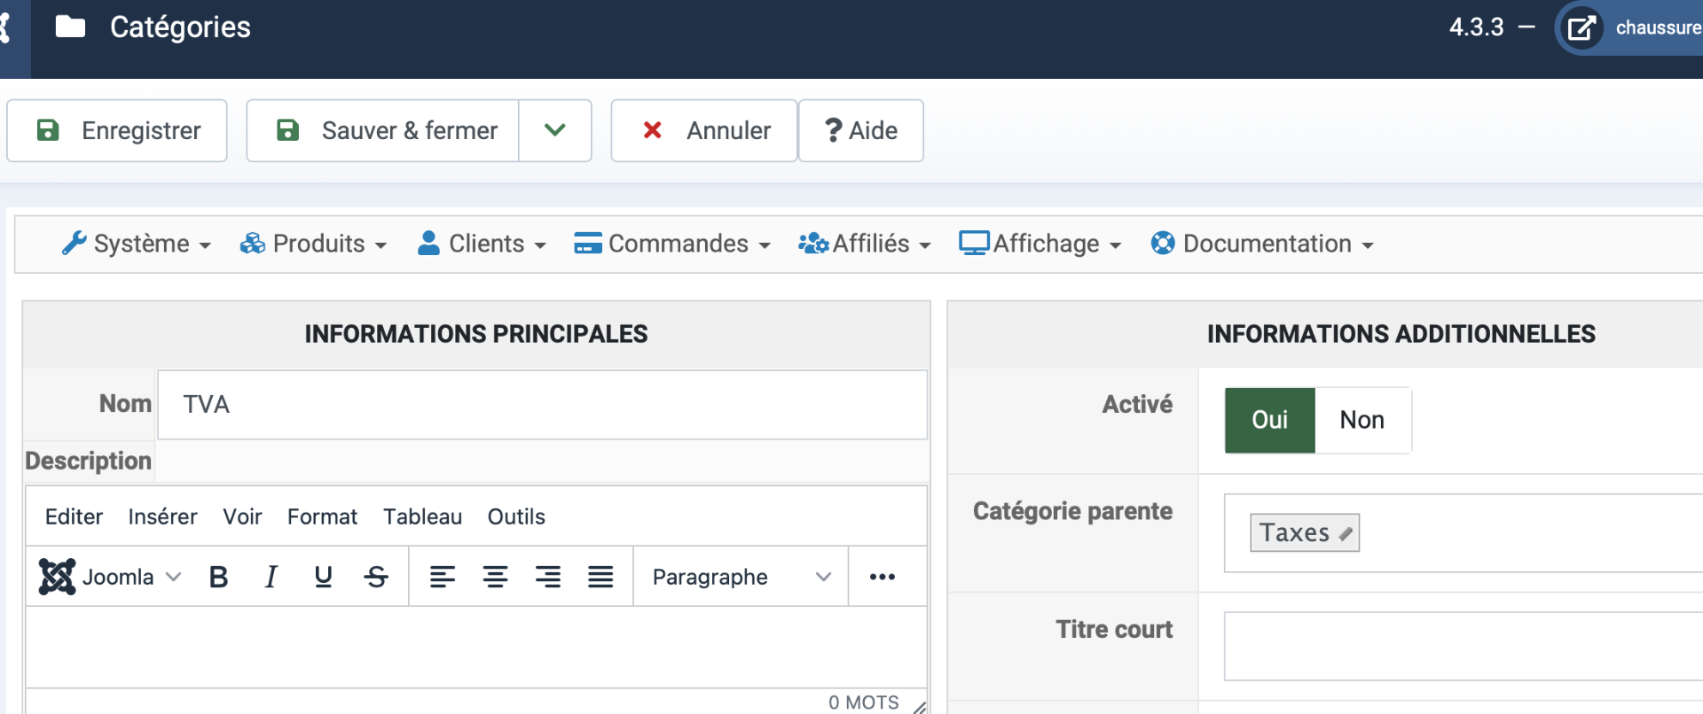Cancel with the Annuler button

[704, 130]
